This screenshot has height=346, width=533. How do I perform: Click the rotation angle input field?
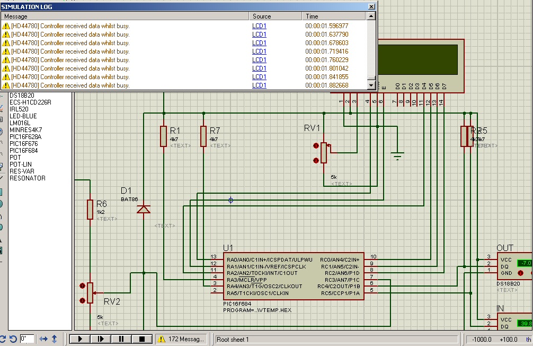pos(28,339)
